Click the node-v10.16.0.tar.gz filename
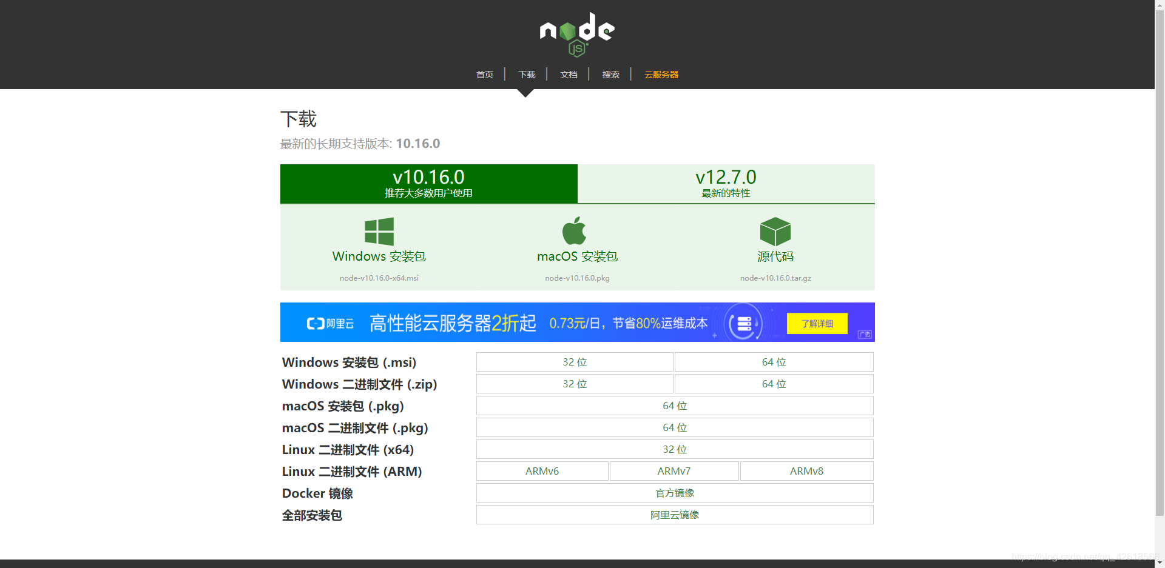 (x=775, y=278)
